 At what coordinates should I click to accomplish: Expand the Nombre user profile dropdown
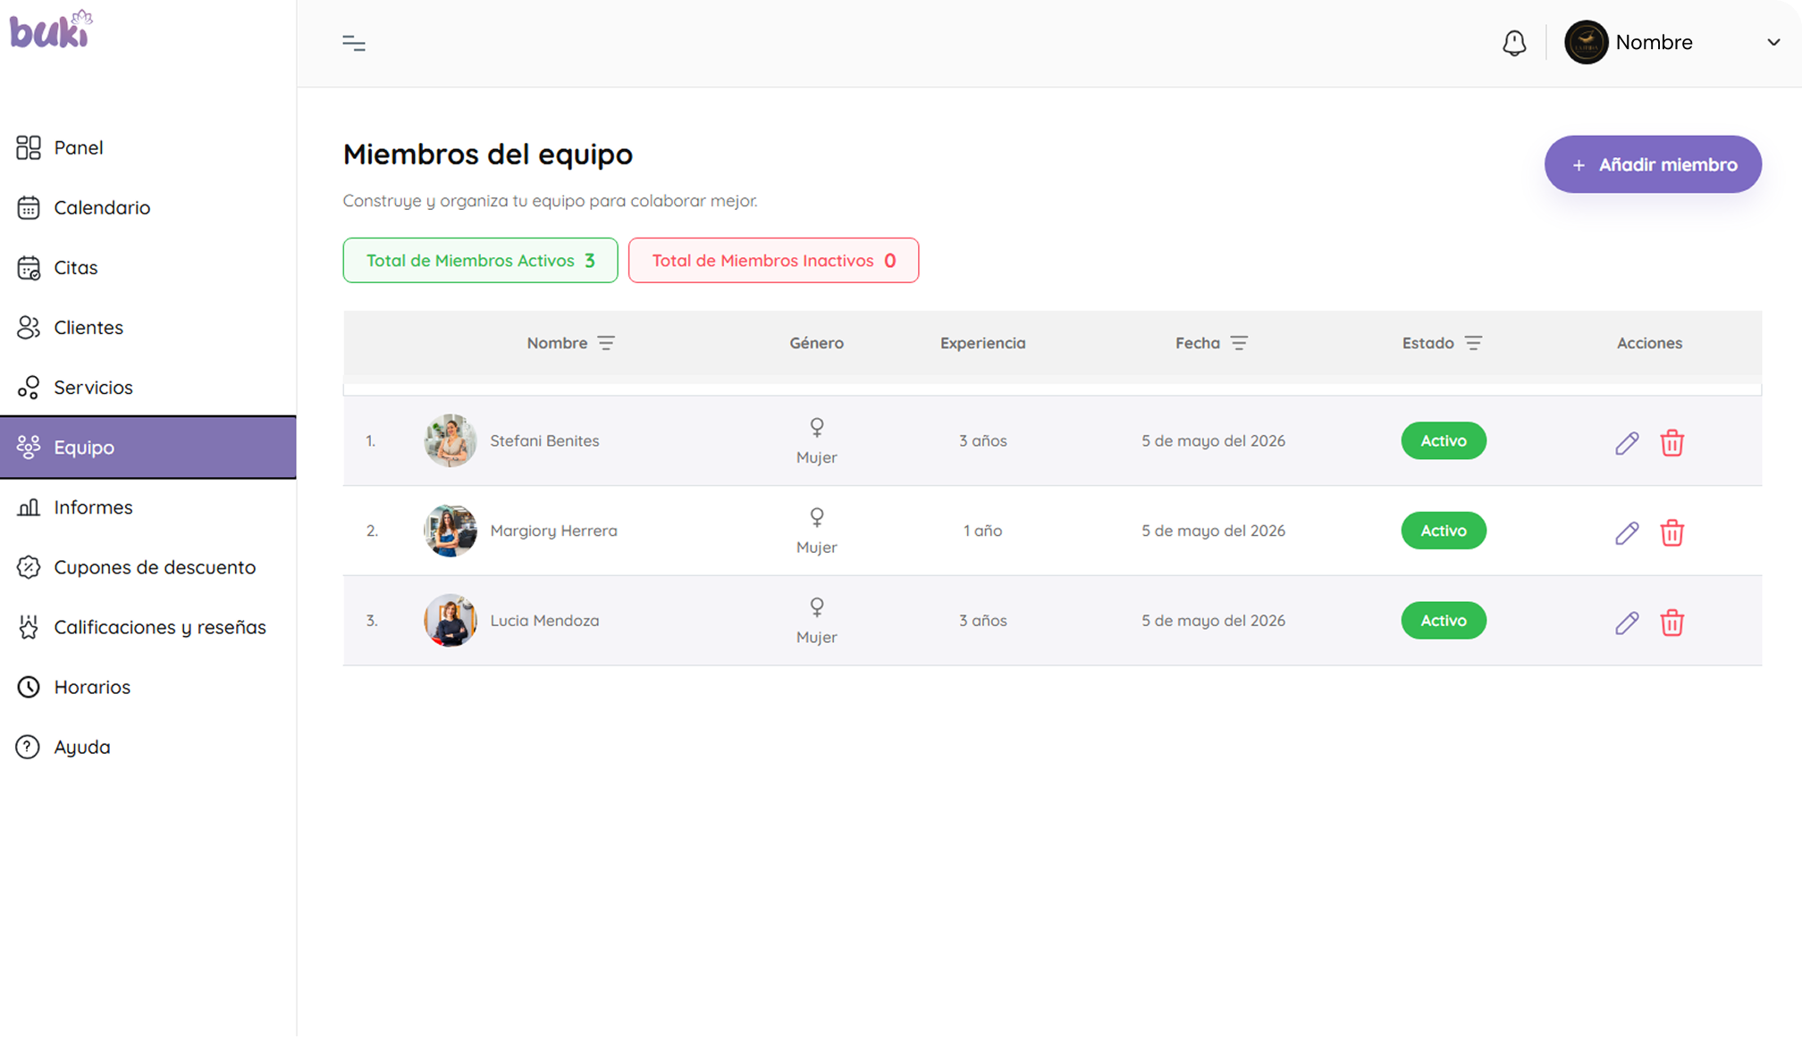click(x=1773, y=43)
